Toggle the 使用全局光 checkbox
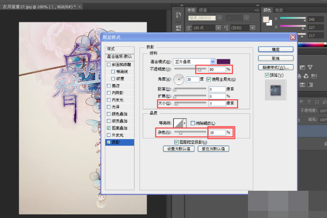The height and width of the screenshot is (218, 327). coord(209,79)
